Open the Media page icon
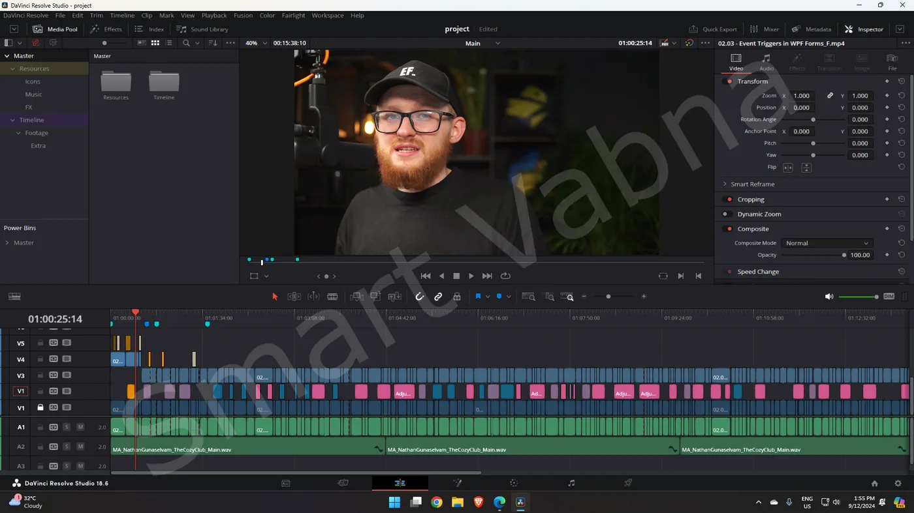 pyautogui.click(x=285, y=483)
